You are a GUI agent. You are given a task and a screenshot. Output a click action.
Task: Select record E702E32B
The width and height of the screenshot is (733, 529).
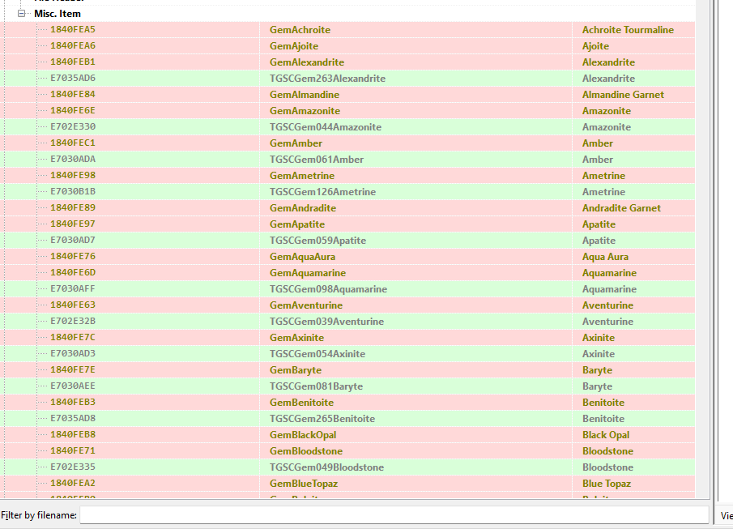pos(72,322)
